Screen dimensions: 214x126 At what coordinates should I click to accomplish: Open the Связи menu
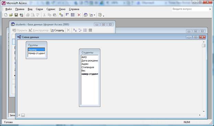(x=39, y=9)
